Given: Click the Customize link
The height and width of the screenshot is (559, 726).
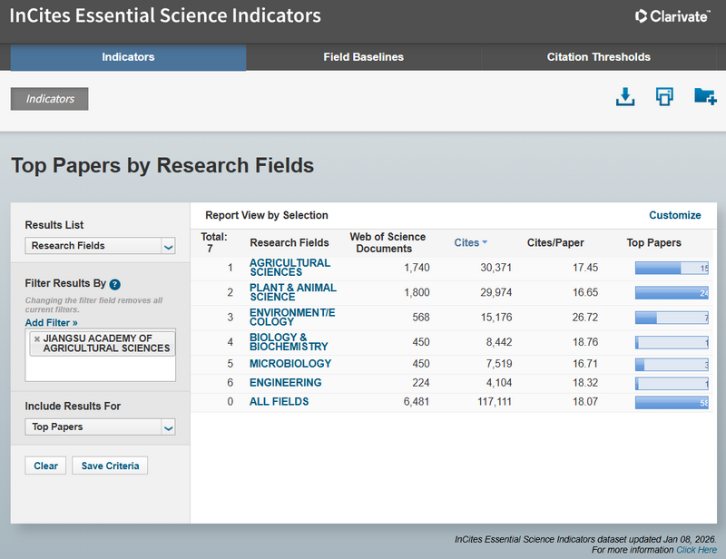Looking at the screenshot, I should (x=674, y=215).
